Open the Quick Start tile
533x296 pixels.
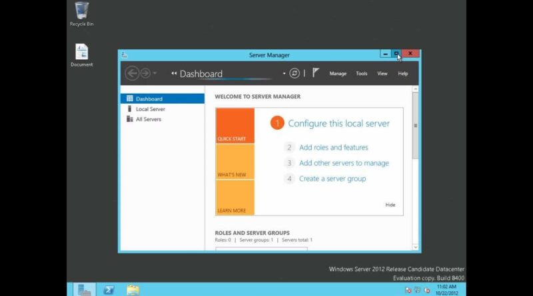[235, 126]
